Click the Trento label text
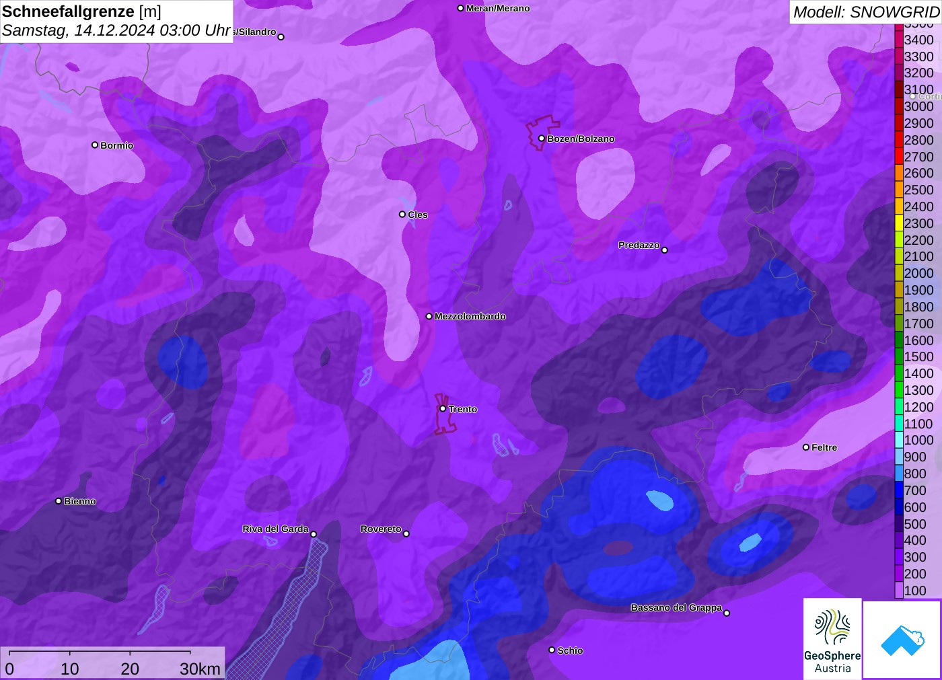This screenshot has height=680, width=942. point(463,409)
